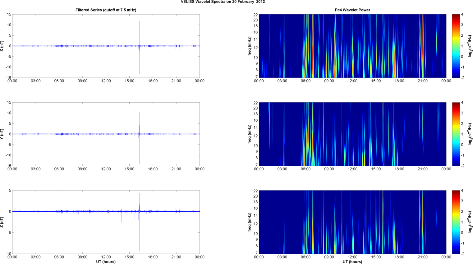This screenshot has height=264, width=473.
Task: Click the 'UT (hours)' label under the Z series
Action: 106,262
